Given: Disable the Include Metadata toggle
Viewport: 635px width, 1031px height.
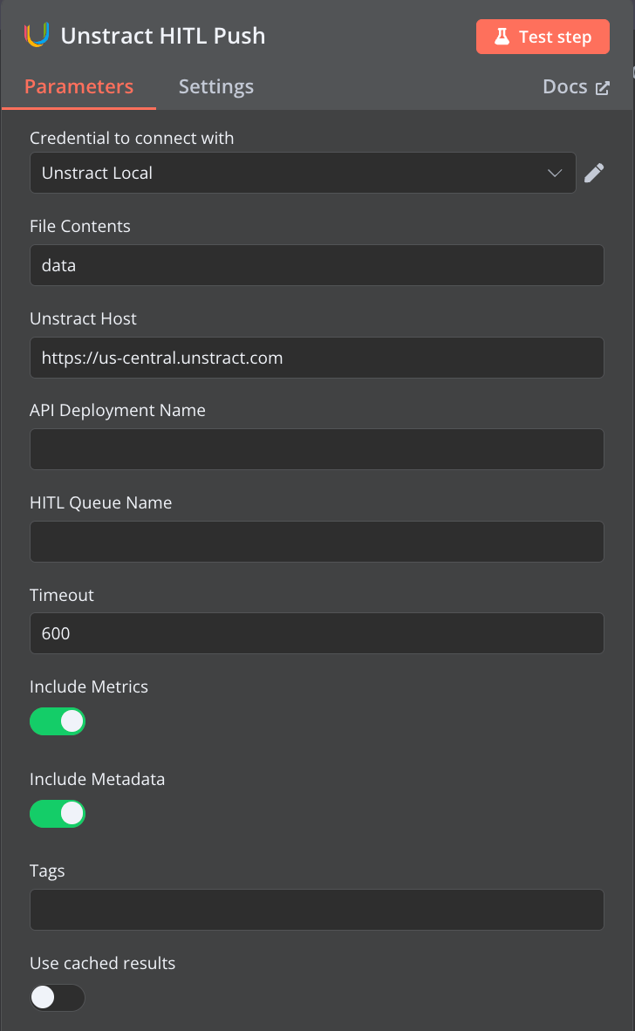Looking at the screenshot, I should point(58,814).
